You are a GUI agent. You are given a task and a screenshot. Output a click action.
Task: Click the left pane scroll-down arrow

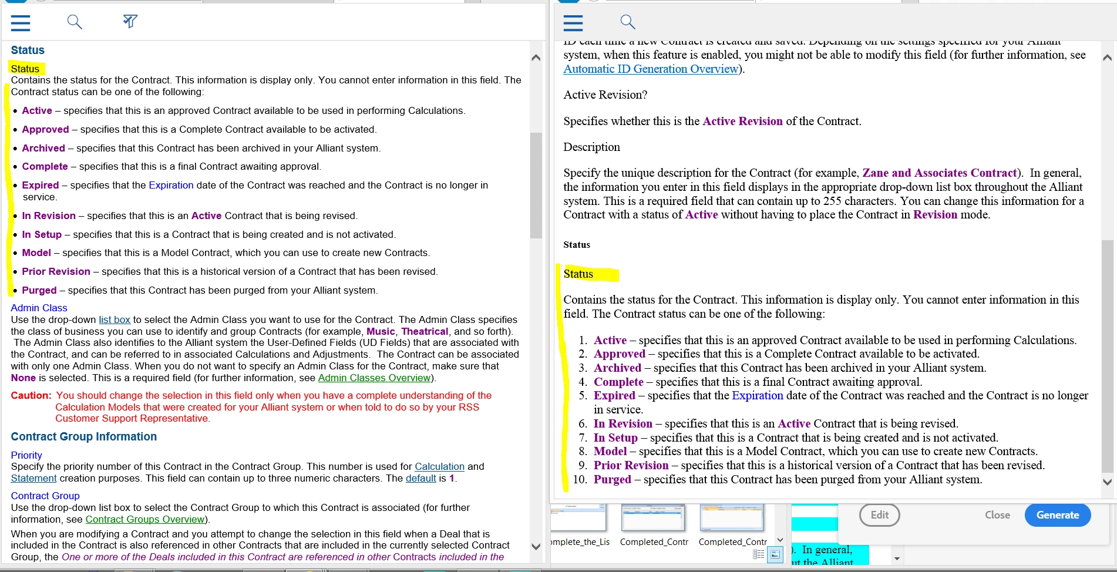(x=536, y=546)
